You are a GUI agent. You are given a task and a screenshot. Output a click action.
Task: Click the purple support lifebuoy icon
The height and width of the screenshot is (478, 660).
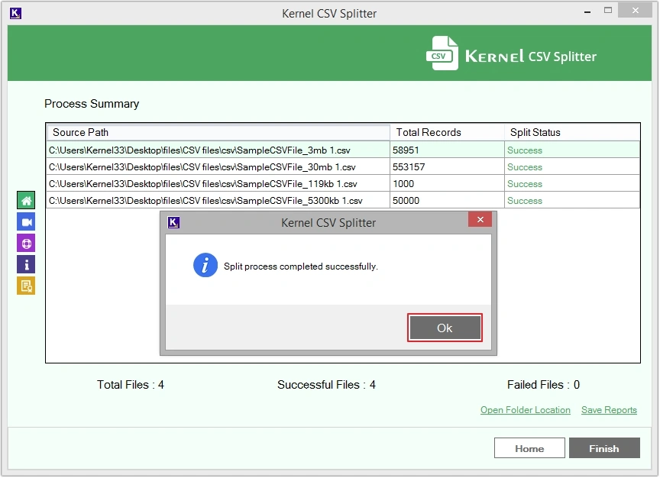click(x=25, y=243)
